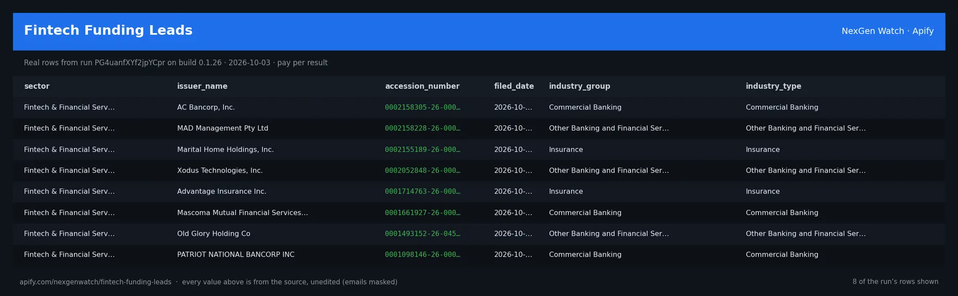The height and width of the screenshot is (296, 958).
Task: Click industry_type cell for Old Glory Holding
Action: click(806, 234)
